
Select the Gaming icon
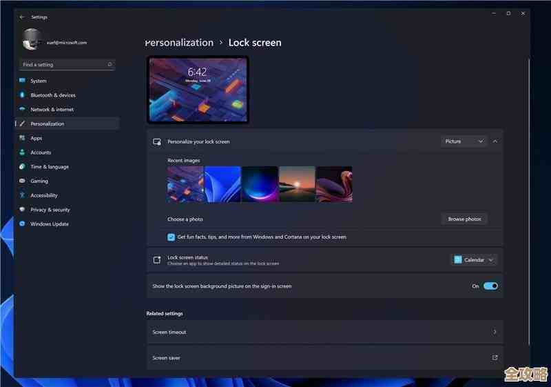coord(22,181)
